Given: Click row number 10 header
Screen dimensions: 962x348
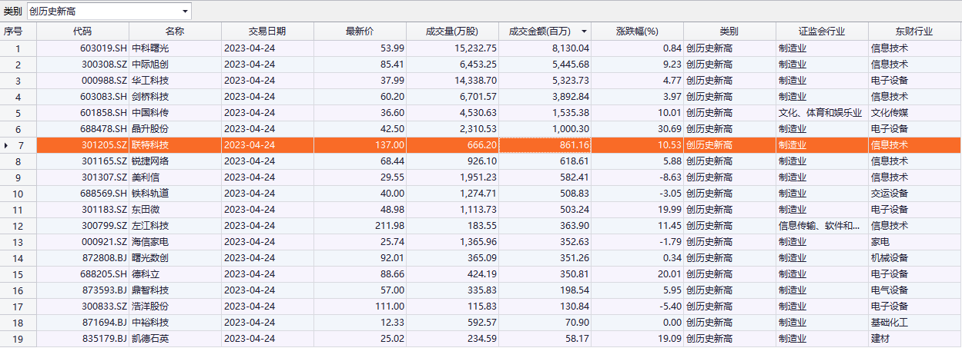Looking at the screenshot, I should tap(18, 194).
